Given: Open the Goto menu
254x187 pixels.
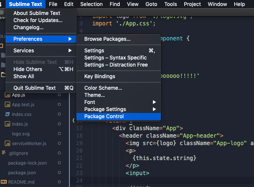Looking at the screenshot, I should point(151,4).
